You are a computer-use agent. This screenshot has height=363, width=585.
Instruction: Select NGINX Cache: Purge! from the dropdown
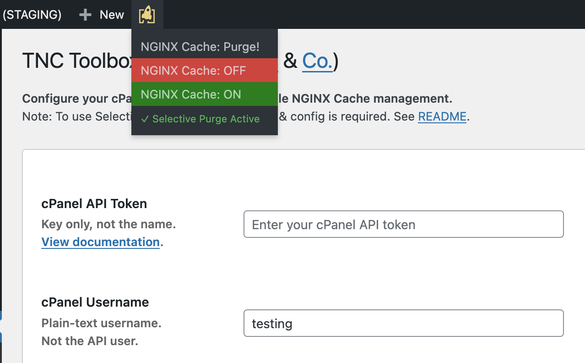200,47
